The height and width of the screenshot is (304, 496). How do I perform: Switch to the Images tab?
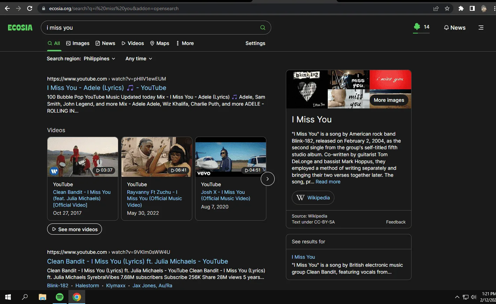point(78,43)
